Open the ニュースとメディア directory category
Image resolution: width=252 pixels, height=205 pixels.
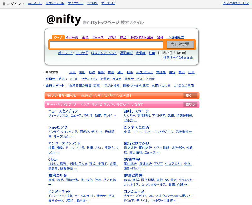coord(63,111)
